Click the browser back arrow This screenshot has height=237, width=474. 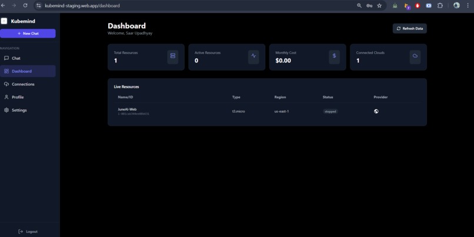point(4,5)
